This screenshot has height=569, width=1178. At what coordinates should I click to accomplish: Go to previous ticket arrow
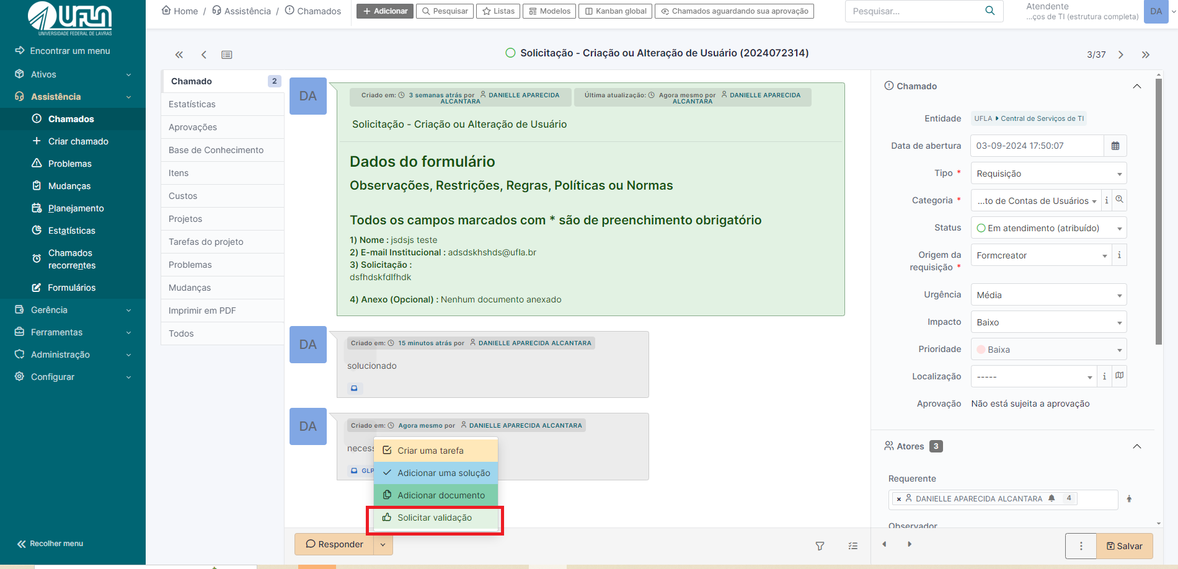(204, 55)
